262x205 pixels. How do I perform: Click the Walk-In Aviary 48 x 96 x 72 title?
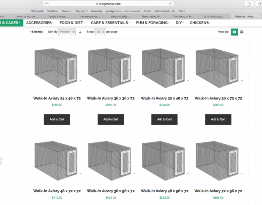coord(164,191)
